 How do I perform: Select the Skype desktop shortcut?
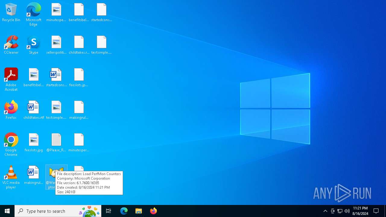[x=33, y=45]
